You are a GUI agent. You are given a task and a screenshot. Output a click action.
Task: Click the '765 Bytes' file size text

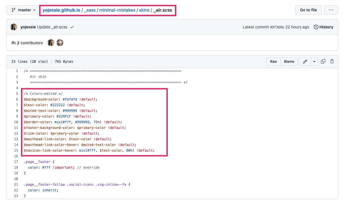pos(64,62)
